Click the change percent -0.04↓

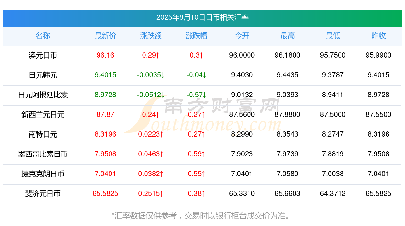click(x=196, y=75)
